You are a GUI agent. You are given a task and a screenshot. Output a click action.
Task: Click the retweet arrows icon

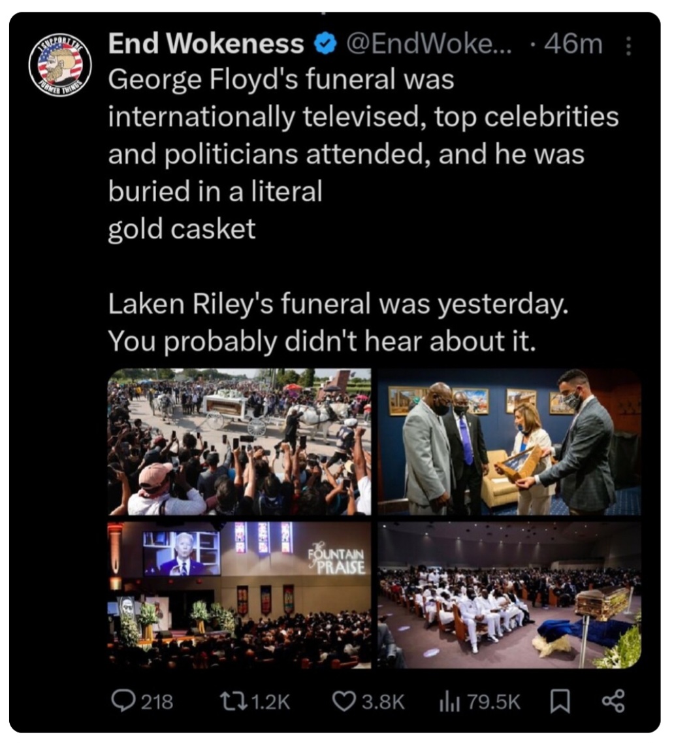pos(234,701)
